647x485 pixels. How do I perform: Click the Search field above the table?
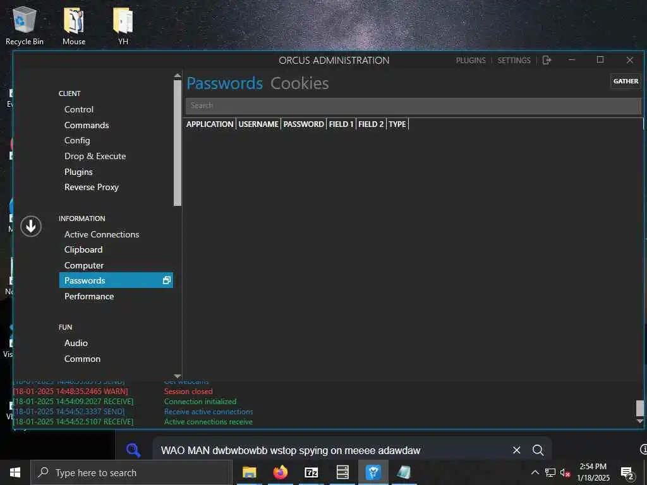413,105
